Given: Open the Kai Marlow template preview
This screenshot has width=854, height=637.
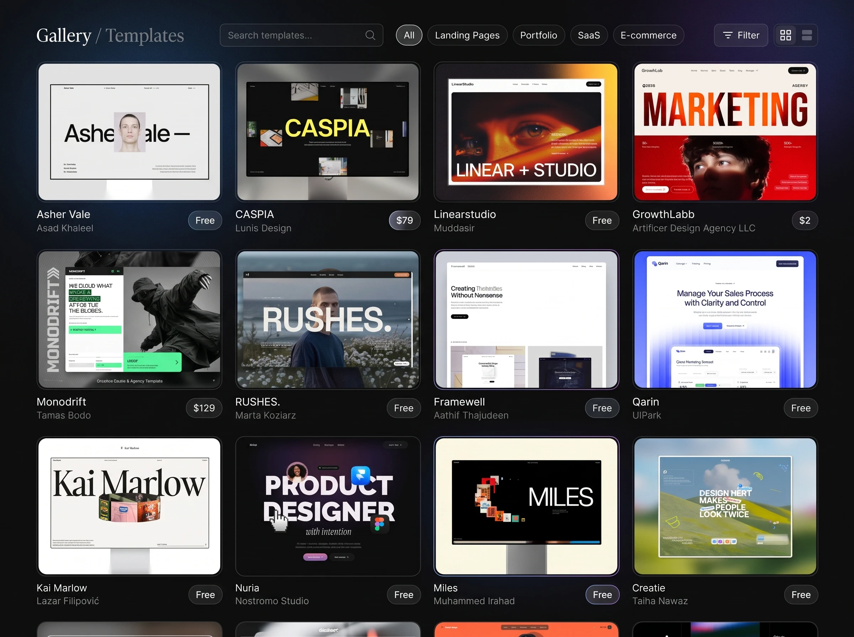Looking at the screenshot, I should click(129, 506).
